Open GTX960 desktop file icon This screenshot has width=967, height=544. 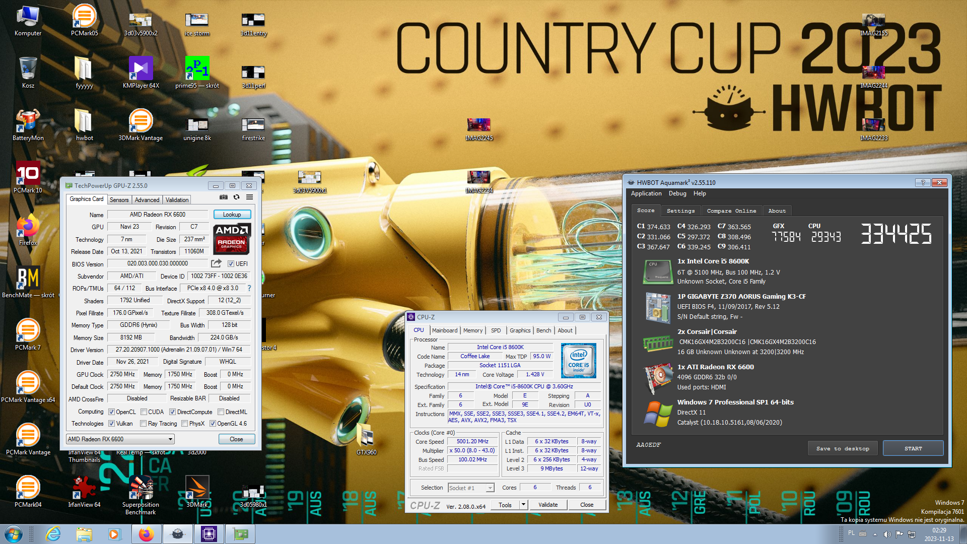click(366, 439)
